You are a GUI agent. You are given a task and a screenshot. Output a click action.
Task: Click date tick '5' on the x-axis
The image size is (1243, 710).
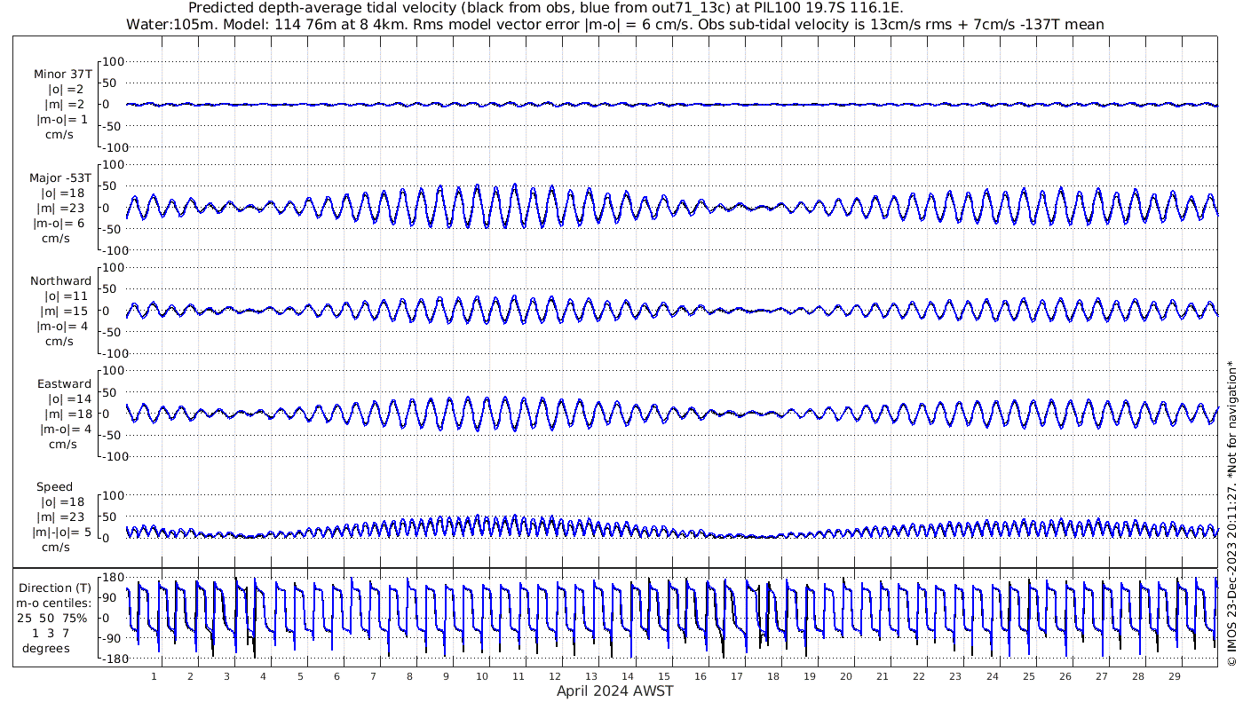click(x=300, y=676)
